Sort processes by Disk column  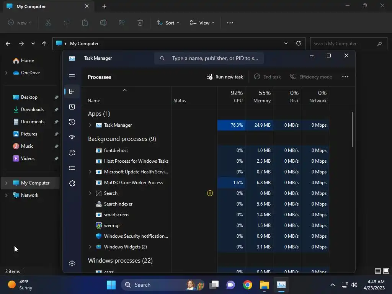pos(287,96)
